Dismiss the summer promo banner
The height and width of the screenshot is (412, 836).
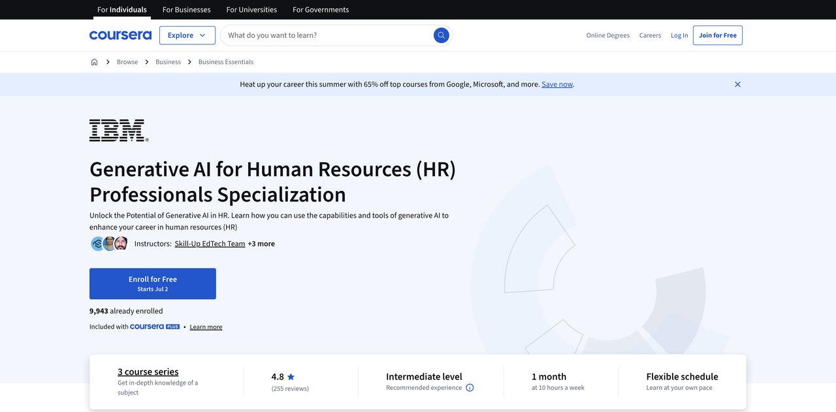(x=737, y=84)
